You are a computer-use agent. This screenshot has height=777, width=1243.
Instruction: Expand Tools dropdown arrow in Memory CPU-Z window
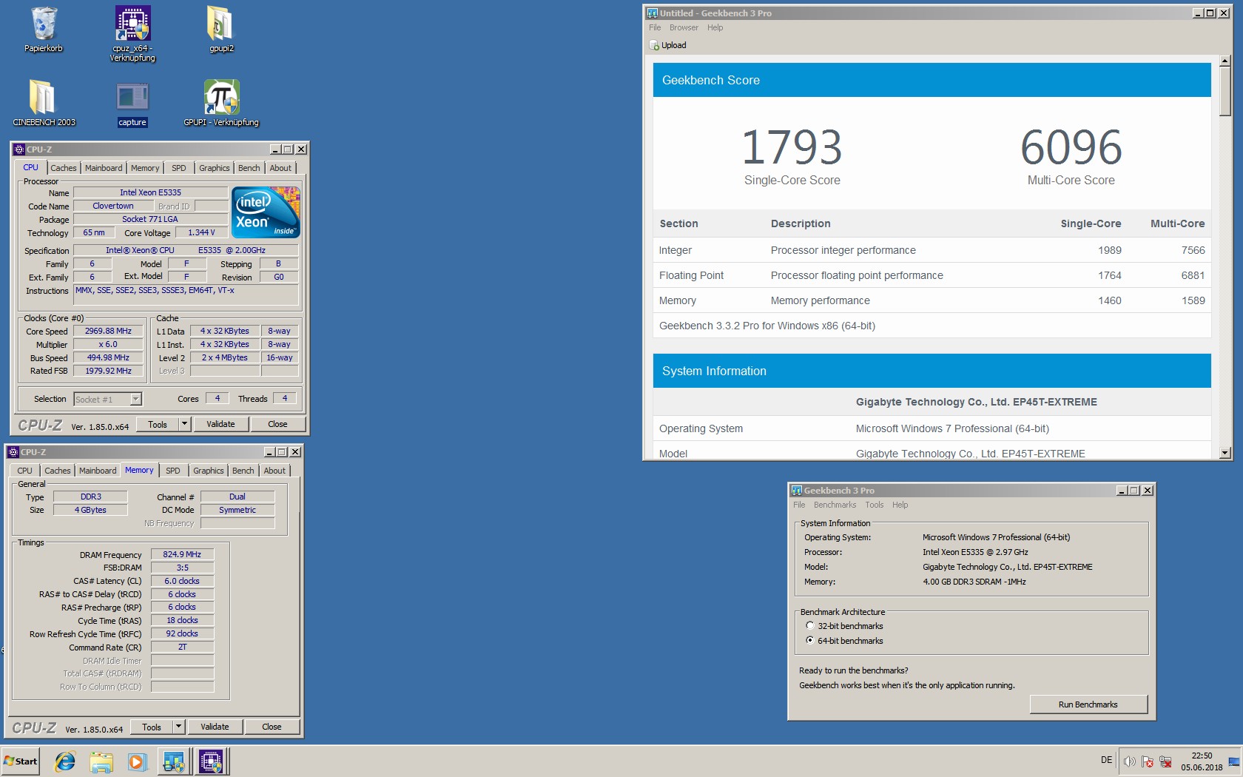pyautogui.click(x=178, y=727)
